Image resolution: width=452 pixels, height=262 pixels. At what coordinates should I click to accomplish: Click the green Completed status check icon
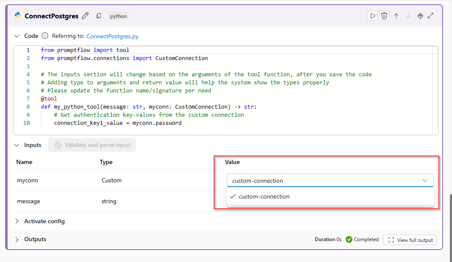pyautogui.click(x=349, y=239)
